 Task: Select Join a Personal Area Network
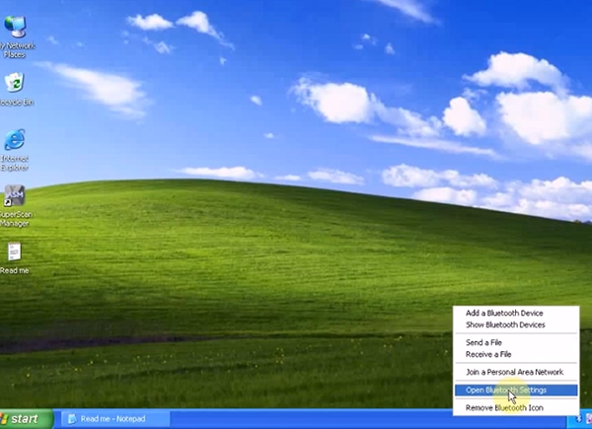[x=516, y=372]
